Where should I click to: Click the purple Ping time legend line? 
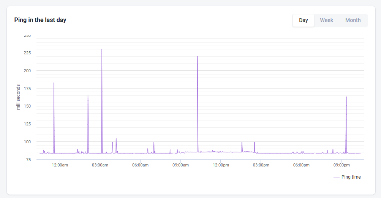[x=336, y=177]
